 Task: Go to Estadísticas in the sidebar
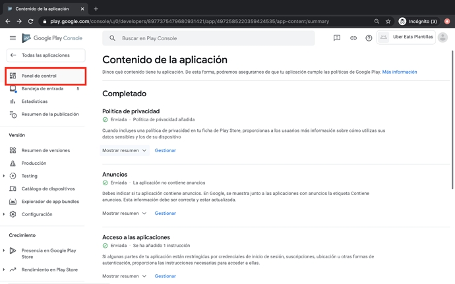pos(34,101)
